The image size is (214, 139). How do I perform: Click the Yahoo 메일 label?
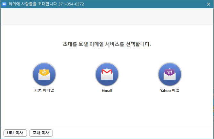coord(170,90)
